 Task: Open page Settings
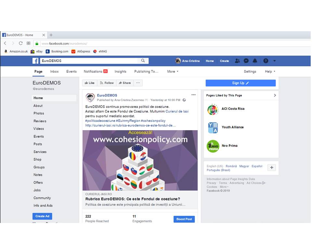click(250, 71)
